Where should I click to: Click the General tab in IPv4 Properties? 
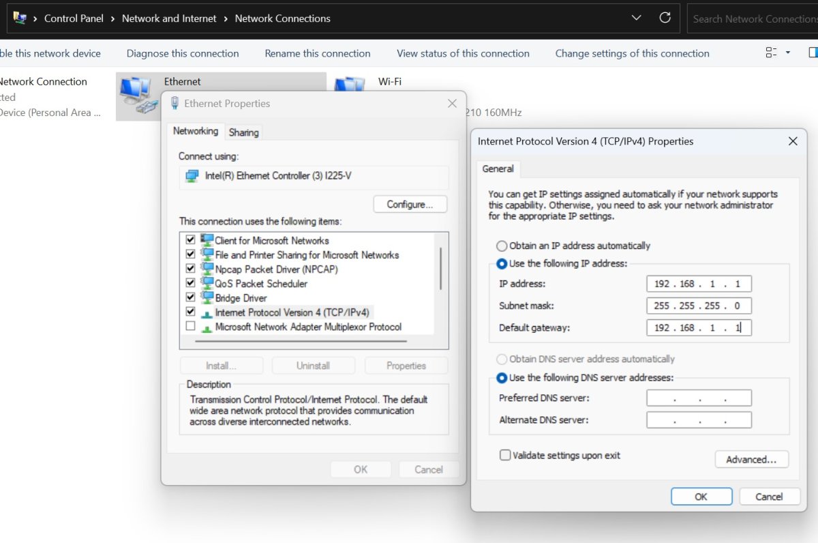click(x=498, y=169)
